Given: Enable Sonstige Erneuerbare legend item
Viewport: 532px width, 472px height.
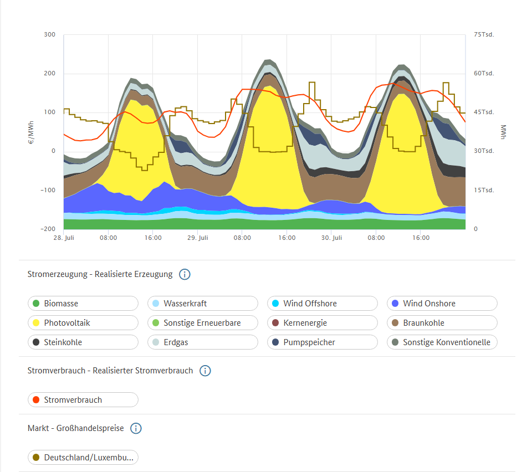Looking at the screenshot, I should pos(202,323).
